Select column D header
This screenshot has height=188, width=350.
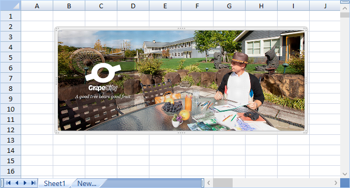pos(133,6)
